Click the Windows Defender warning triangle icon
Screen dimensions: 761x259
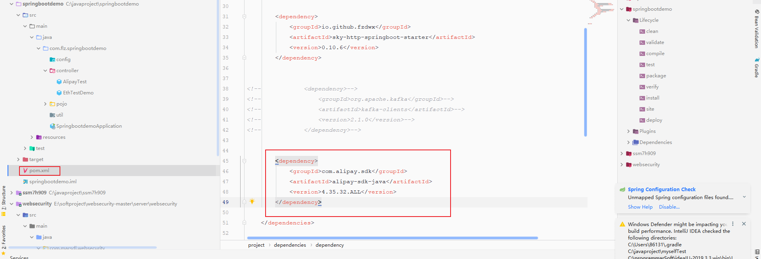coord(622,224)
